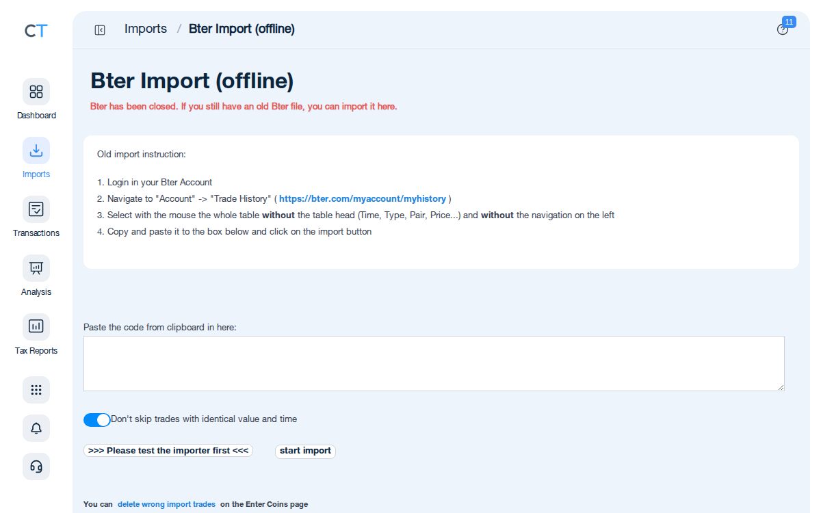Open notifications bell icon
821x513 pixels.
tap(36, 428)
